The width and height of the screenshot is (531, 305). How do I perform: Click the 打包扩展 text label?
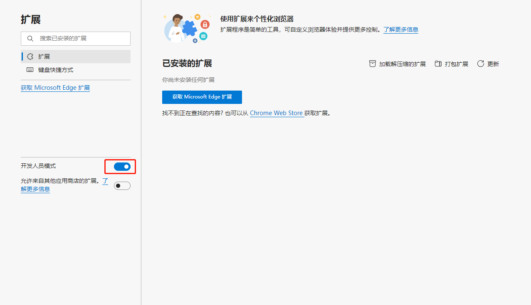(457, 64)
